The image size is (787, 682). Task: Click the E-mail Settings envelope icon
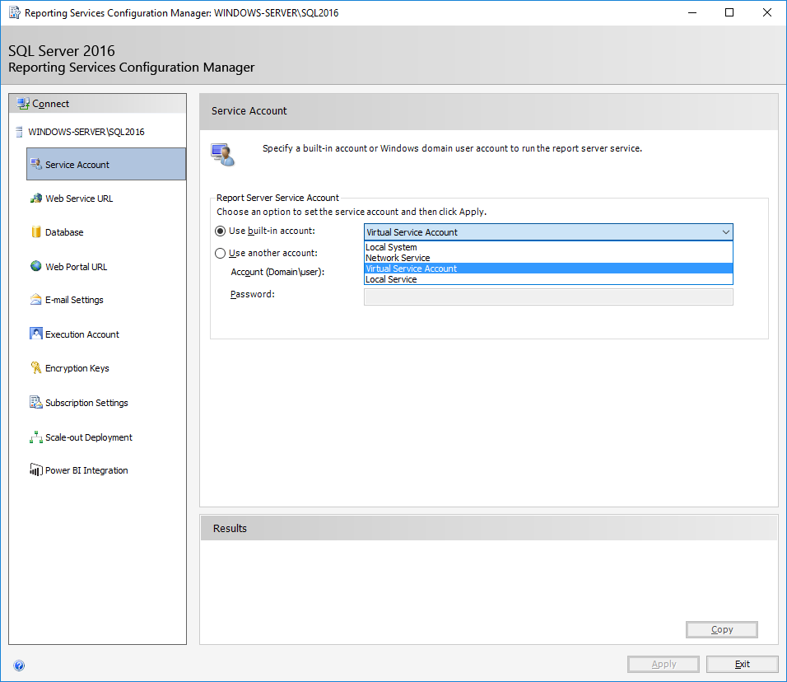(36, 299)
